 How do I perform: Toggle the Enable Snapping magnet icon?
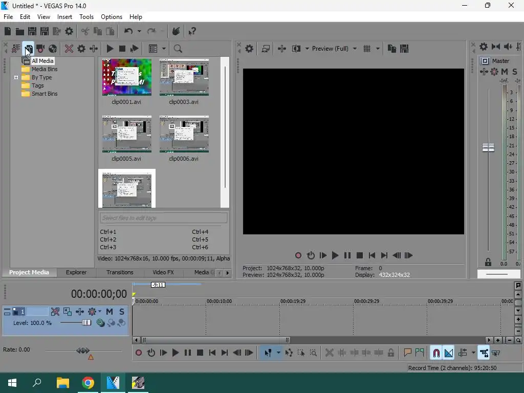tap(436, 353)
